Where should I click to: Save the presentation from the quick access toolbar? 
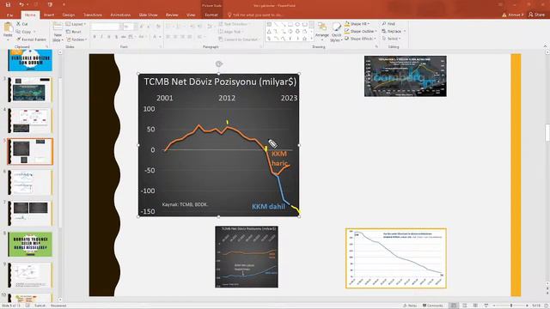pos(8,4)
